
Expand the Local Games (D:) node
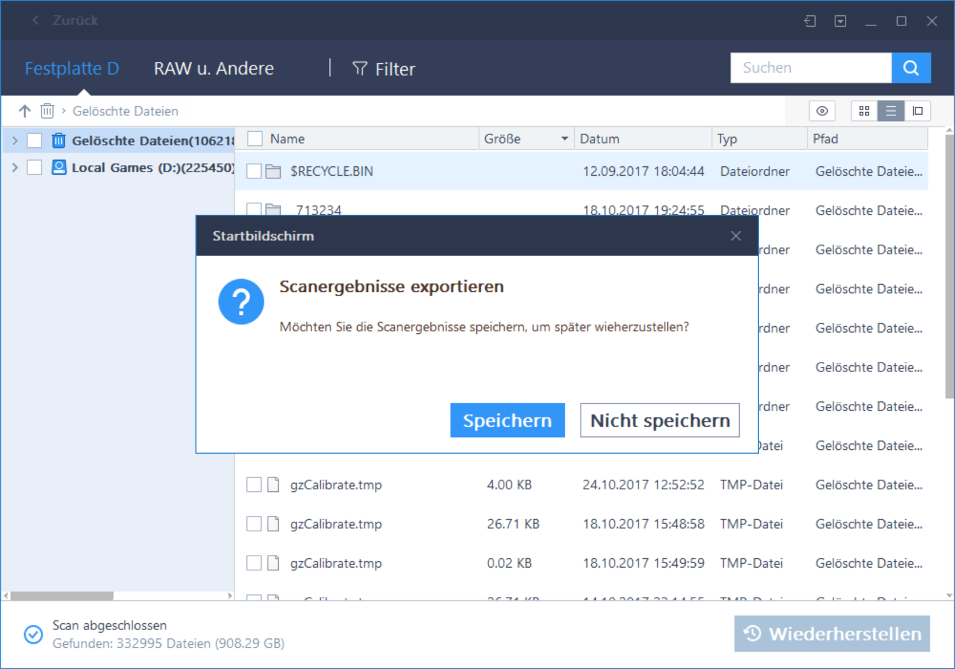pyautogui.click(x=15, y=168)
